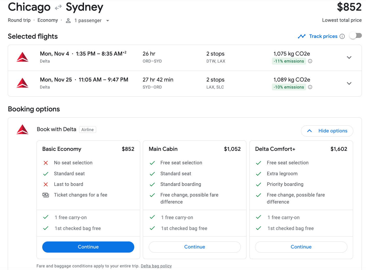
Task: Click the Sydney city heading
Action: pos(85,7)
